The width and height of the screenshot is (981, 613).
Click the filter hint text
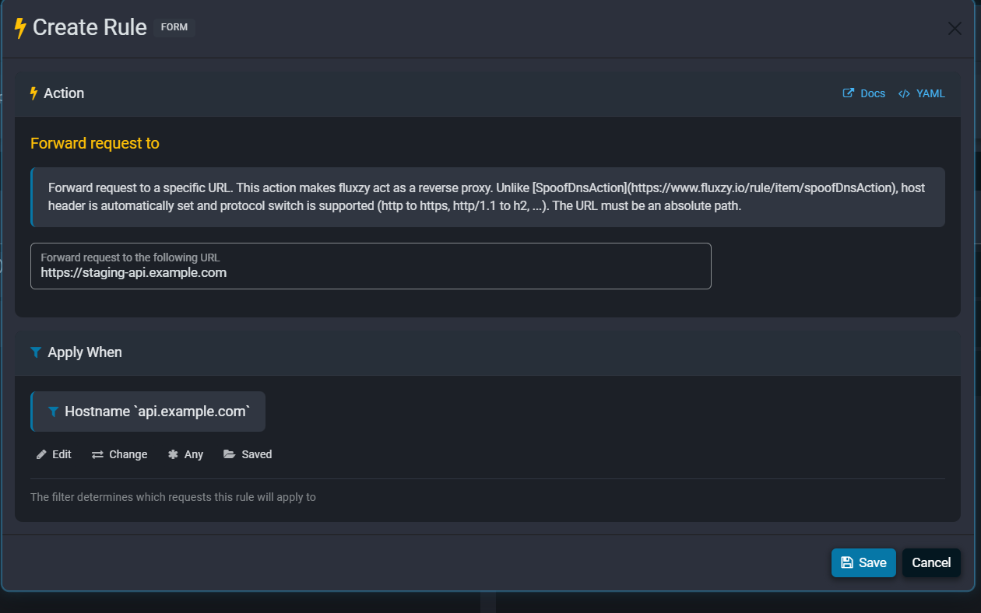173,497
